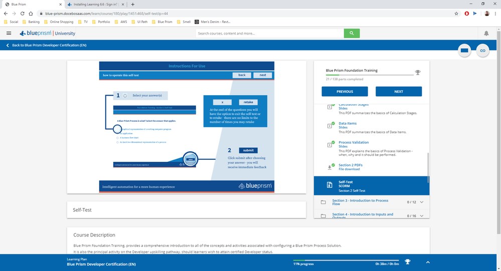Click Back to Blue Prism Developer Certification
The width and height of the screenshot is (501, 271).
pyautogui.click(x=49, y=45)
